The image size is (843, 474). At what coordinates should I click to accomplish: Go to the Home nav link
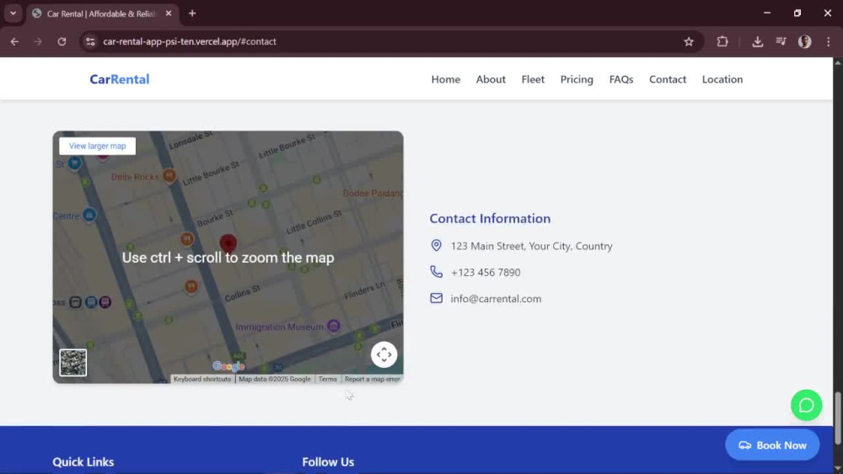pos(446,79)
